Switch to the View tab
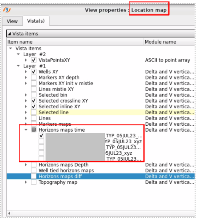This screenshot has height=218, width=198. click(12, 21)
